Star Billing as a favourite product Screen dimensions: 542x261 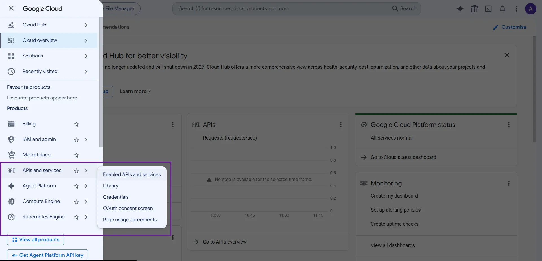tap(76, 124)
